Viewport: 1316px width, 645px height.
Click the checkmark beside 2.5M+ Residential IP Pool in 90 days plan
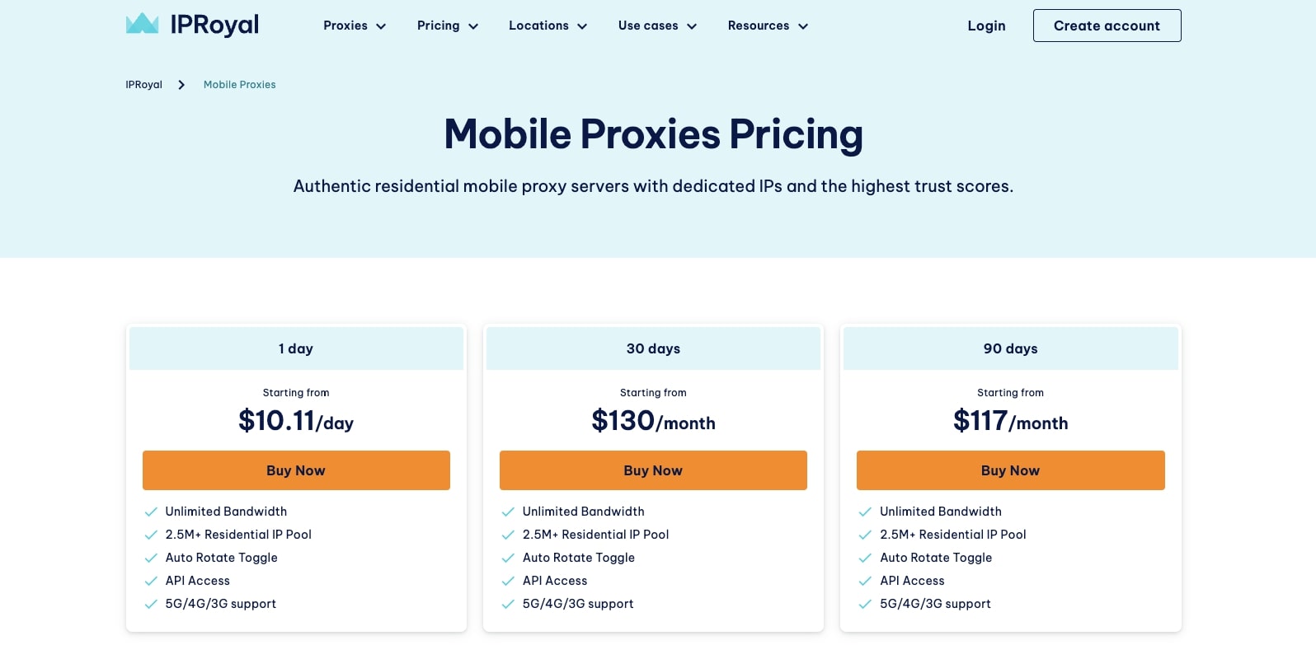(866, 535)
